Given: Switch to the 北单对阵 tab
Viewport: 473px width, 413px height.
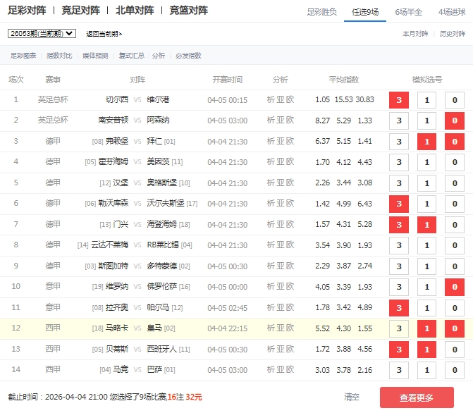Looking at the screenshot, I should pos(135,11).
